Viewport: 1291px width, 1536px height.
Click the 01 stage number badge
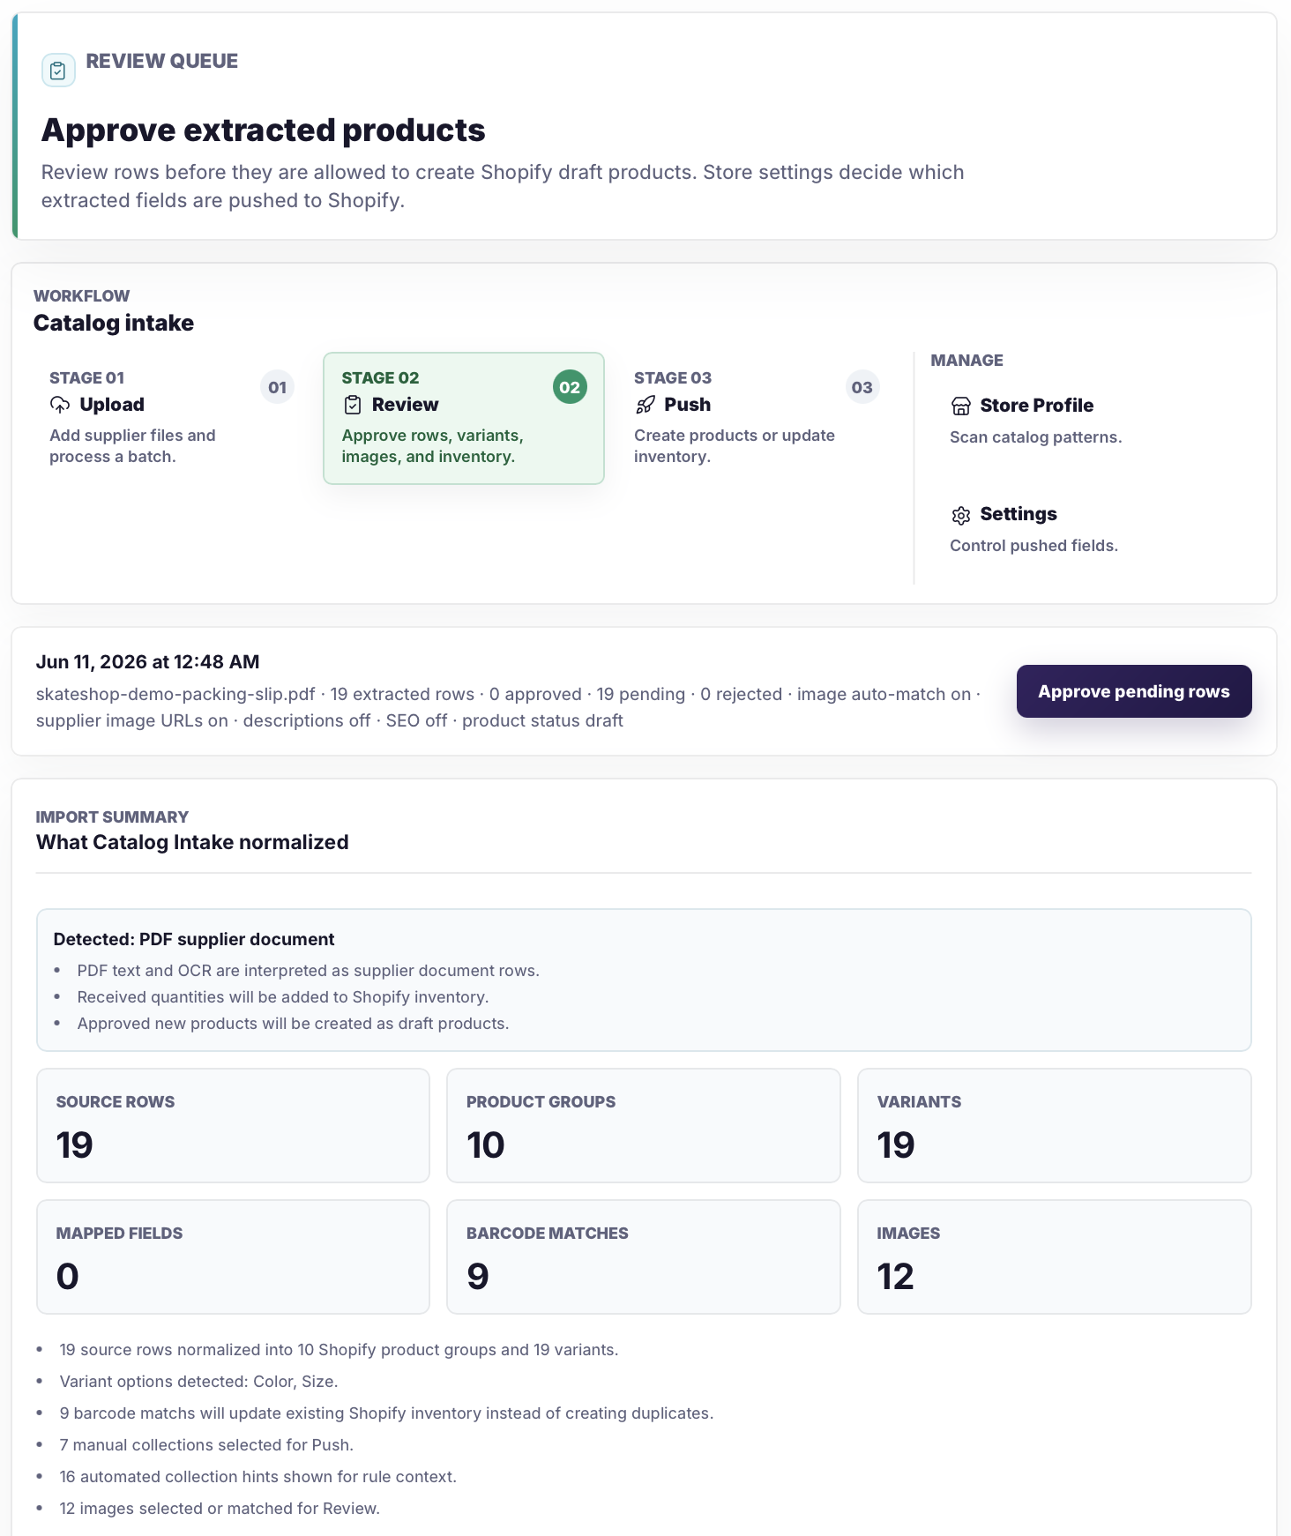tap(278, 387)
